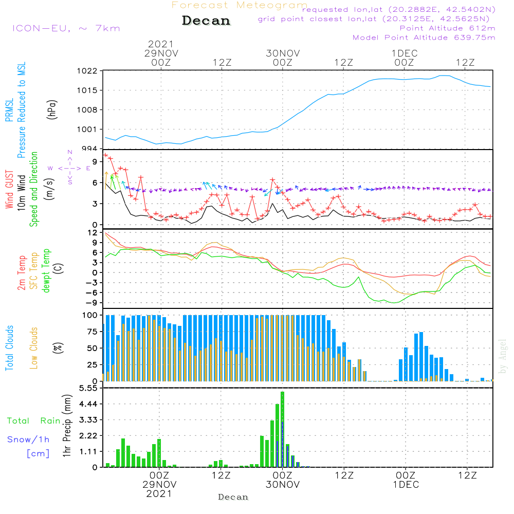
Task: Click the 2.22 precipitation axis value
Action: [88, 436]
